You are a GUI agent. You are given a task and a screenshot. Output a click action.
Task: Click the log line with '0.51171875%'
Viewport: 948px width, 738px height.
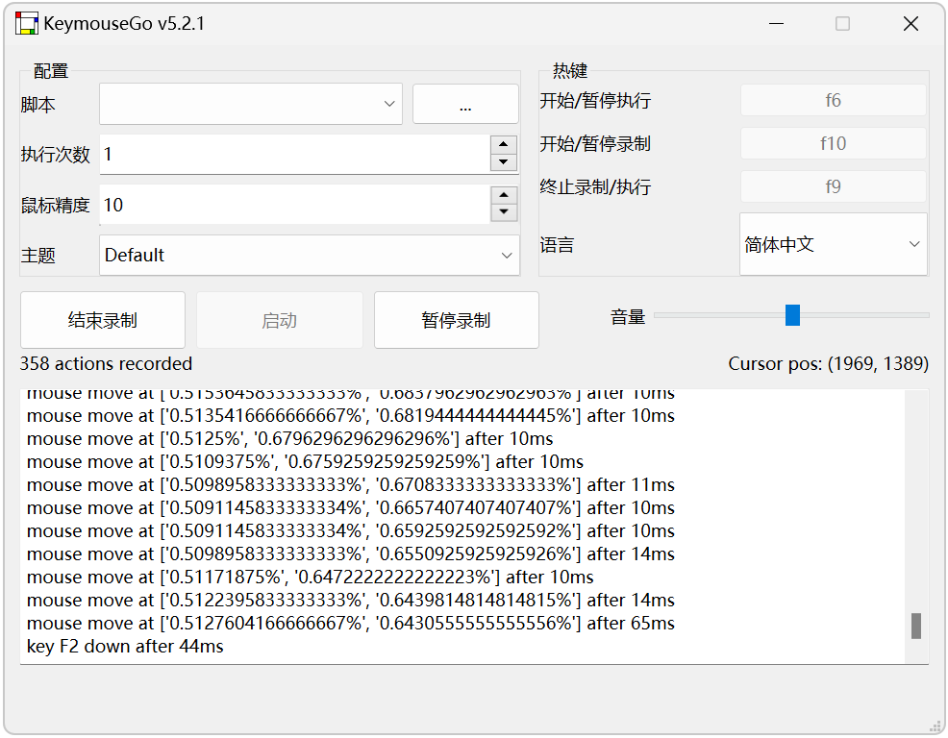[311, 578]
